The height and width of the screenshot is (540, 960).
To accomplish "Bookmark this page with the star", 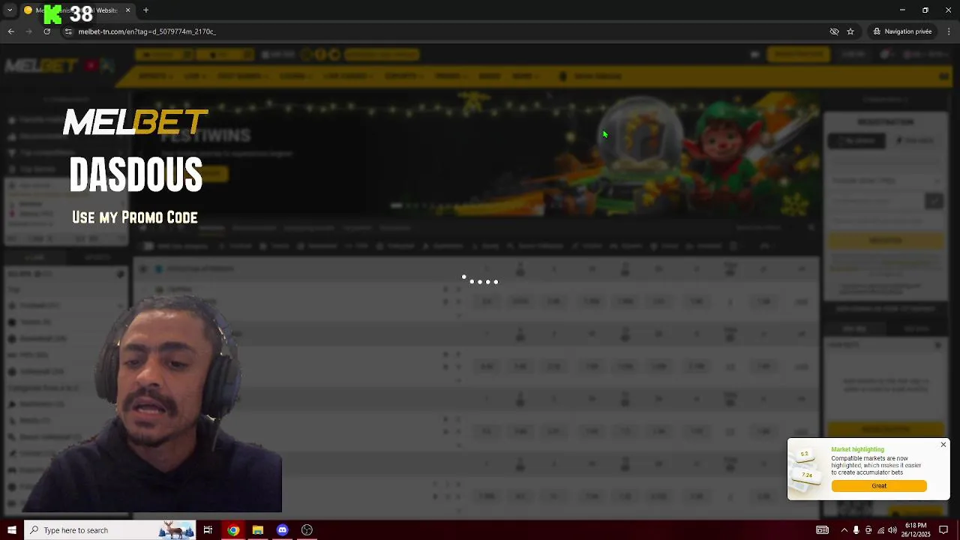I will [850, 31].
